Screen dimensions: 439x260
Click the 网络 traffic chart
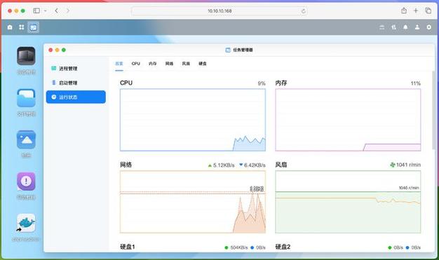pos(193,202)
